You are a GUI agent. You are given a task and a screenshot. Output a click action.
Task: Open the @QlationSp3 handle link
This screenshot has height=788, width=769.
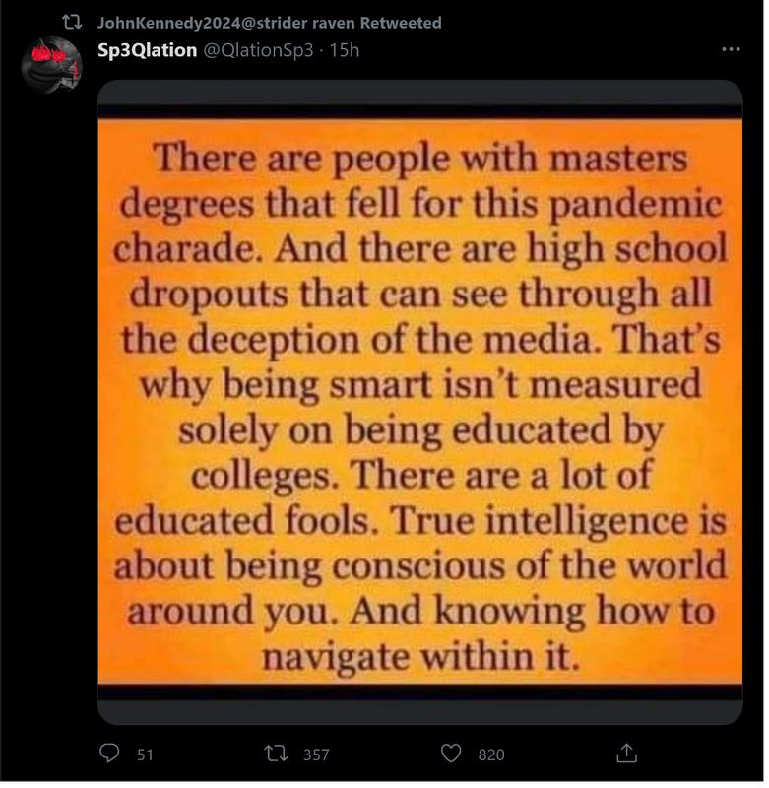click(260, 50)
